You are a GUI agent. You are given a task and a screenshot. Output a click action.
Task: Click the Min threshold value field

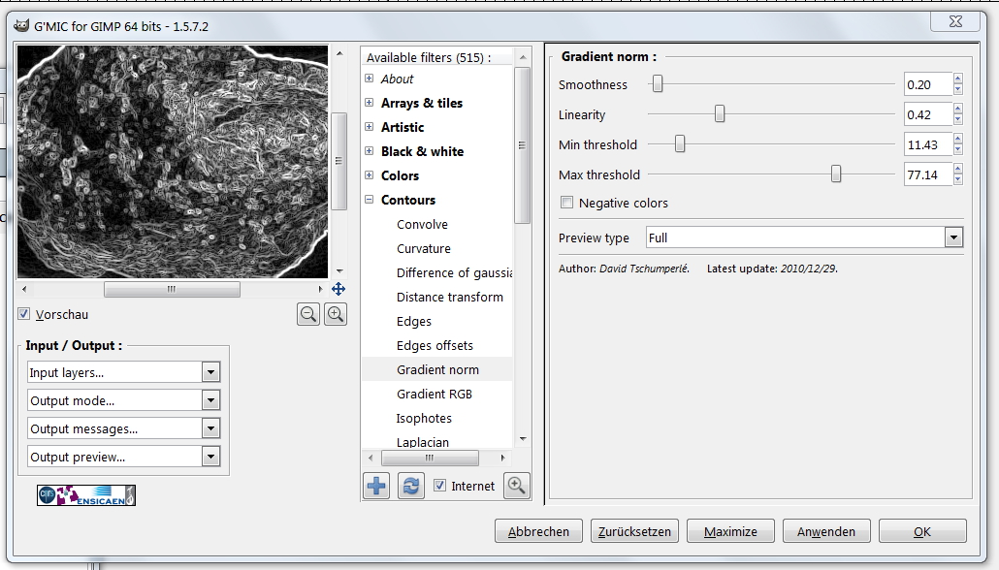tap(928, 144)
